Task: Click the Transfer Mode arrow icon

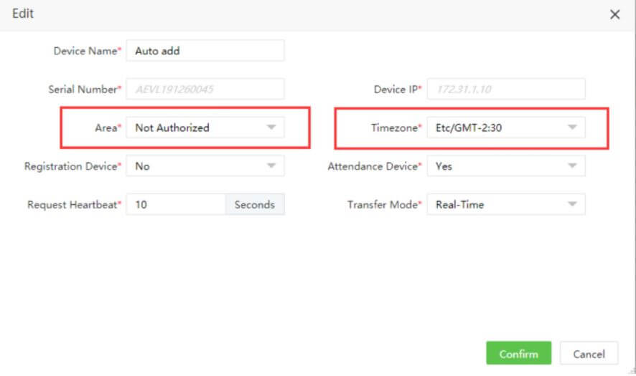Action: pyautogui.click(x=572, y=205)
